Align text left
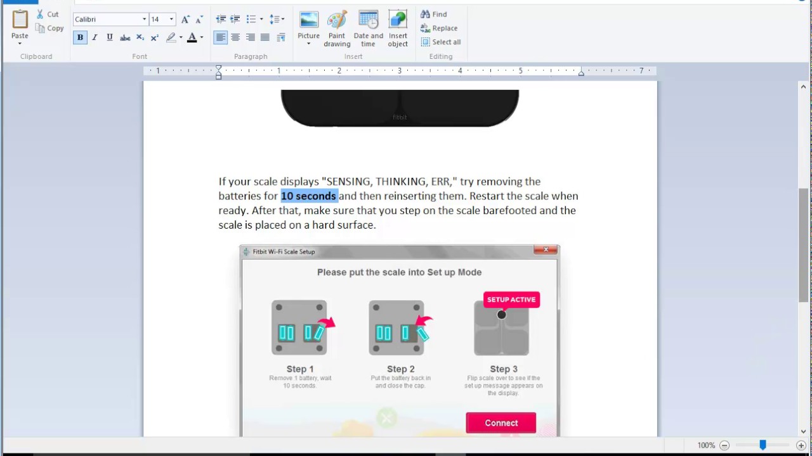Viewport: 812px width, 456px height. tap(220, 37)
